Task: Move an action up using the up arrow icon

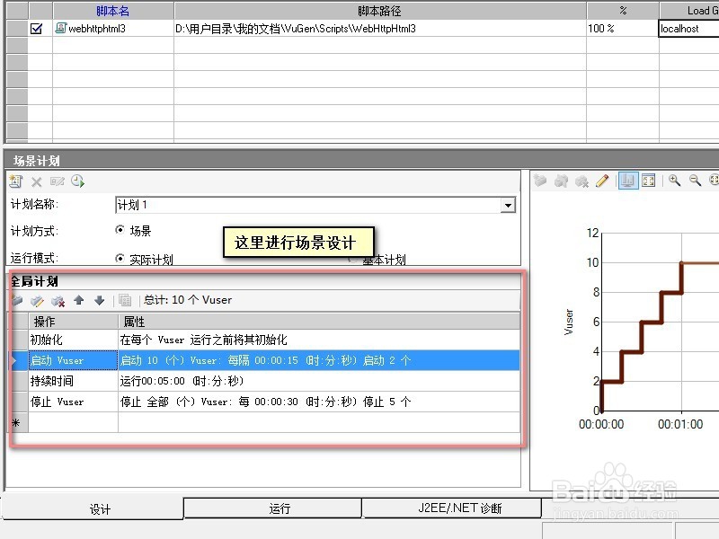Action: pyautogui.click(x=78, y=301)
